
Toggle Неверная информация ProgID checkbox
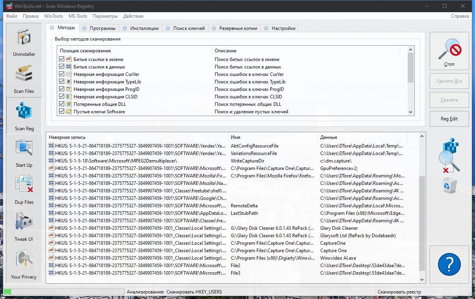(x=61, y=89)
